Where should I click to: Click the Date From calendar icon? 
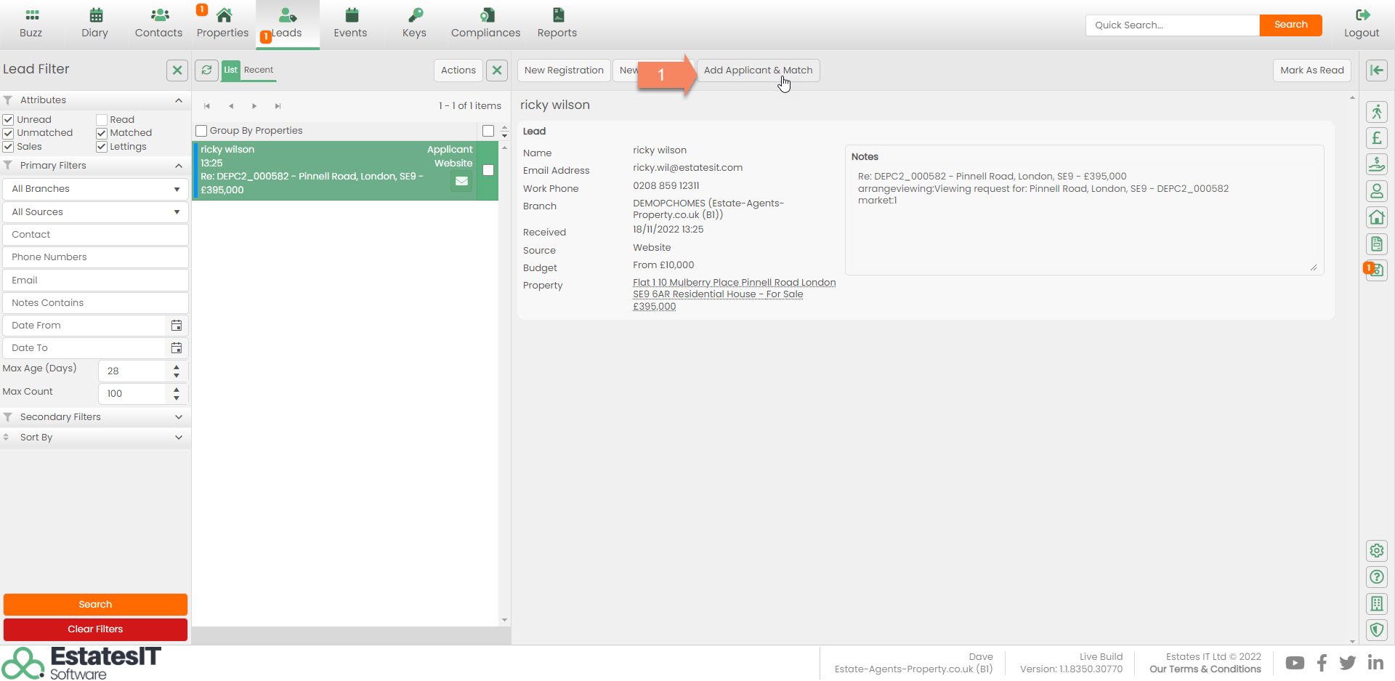(176, 325)
